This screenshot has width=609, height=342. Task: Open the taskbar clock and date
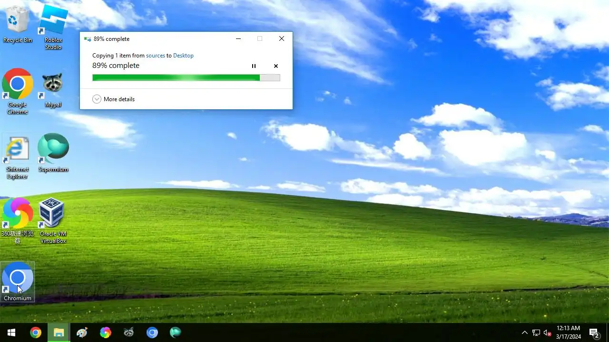[x=569, y=332]
